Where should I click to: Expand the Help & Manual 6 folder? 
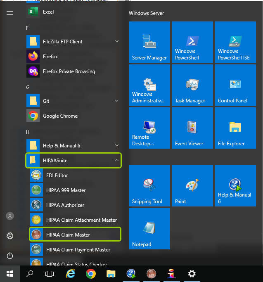pos(73,145)
